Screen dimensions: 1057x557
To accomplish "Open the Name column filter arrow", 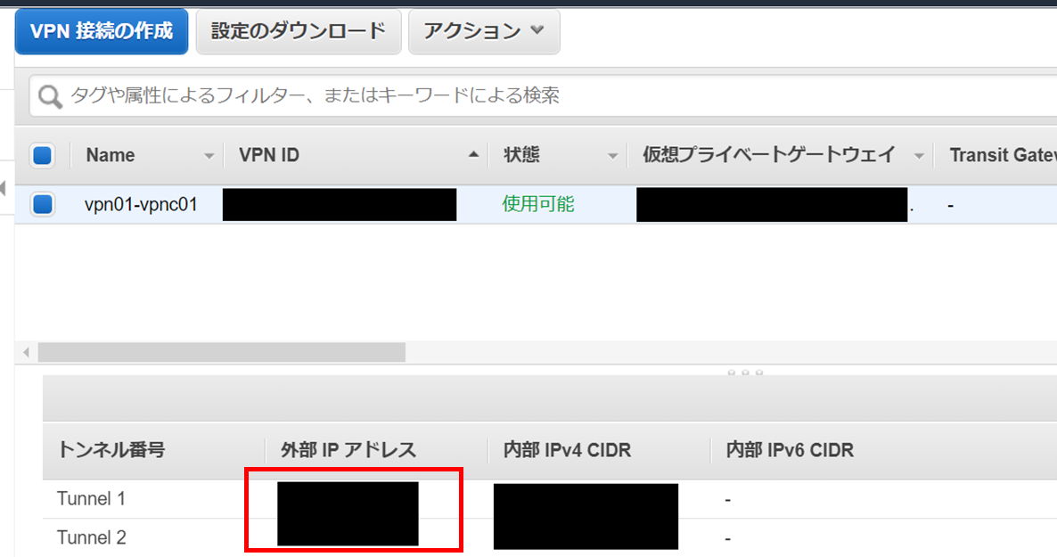I will pyautogui.click(x=209, y=156).
